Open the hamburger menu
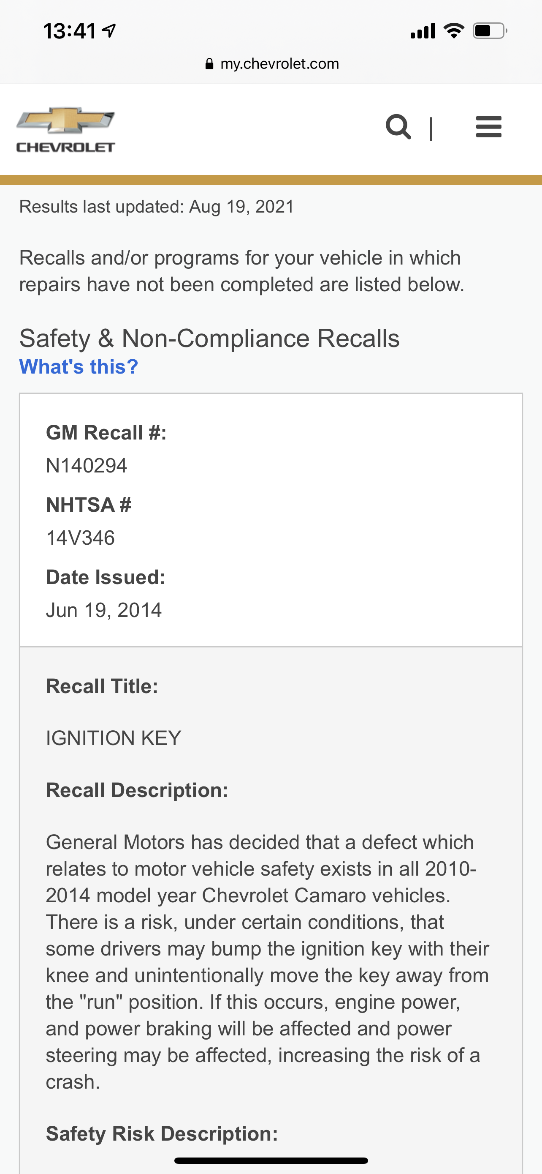Image resolution: width=542 pixels, height=1174 pixels. coord(488,127)
